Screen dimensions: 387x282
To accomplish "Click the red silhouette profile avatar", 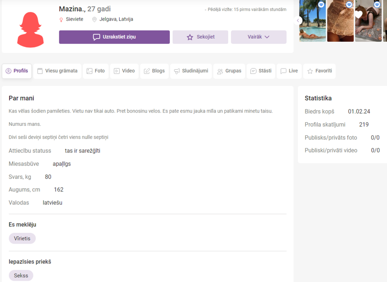I will click(31, 30).
